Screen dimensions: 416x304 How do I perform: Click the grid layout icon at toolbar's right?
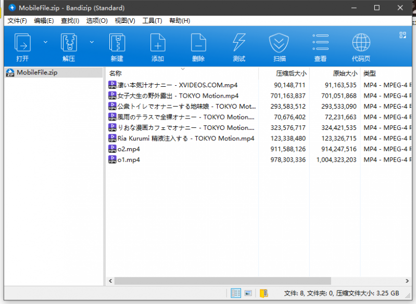point(402,35)
